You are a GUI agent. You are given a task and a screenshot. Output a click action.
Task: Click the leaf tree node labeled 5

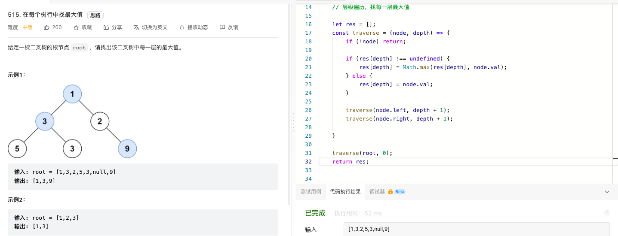(17, 149)
